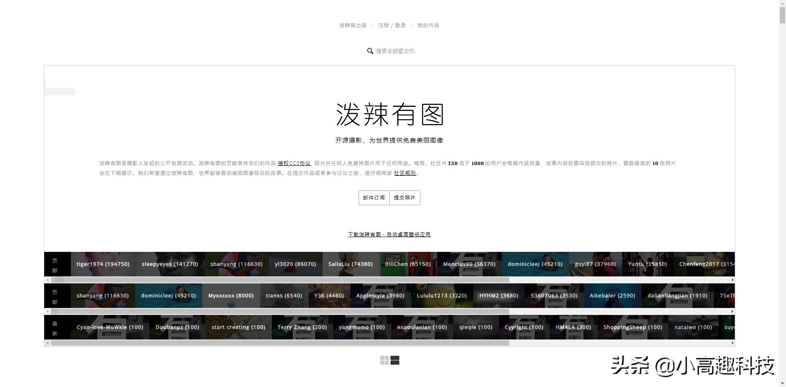Click the horizontal scrollbar under the 最新 row

(278, 343)
